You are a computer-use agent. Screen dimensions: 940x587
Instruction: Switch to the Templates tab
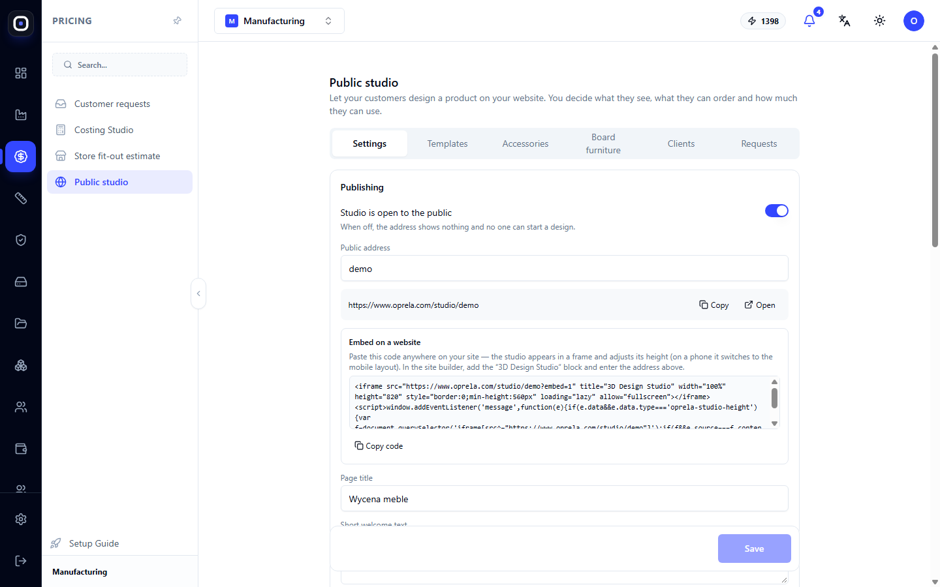point(448,143)
